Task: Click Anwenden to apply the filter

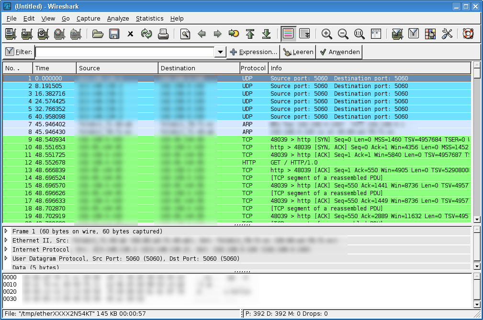Action: [340, 52]
